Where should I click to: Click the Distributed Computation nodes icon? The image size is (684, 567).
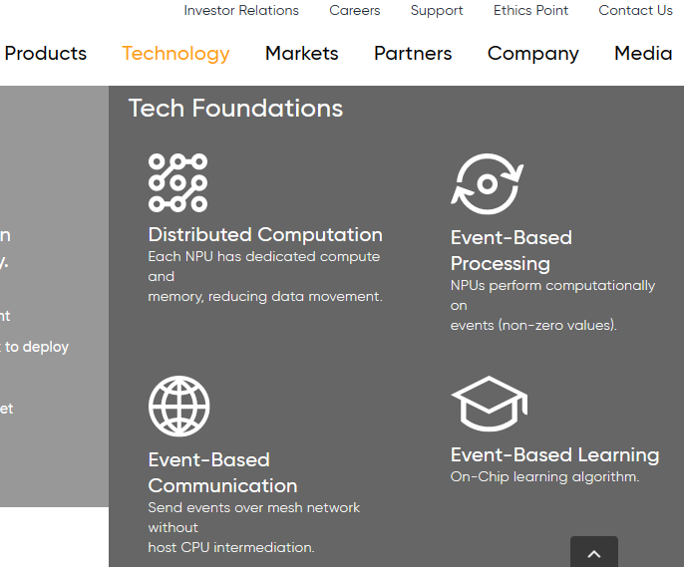coord(177,182)
